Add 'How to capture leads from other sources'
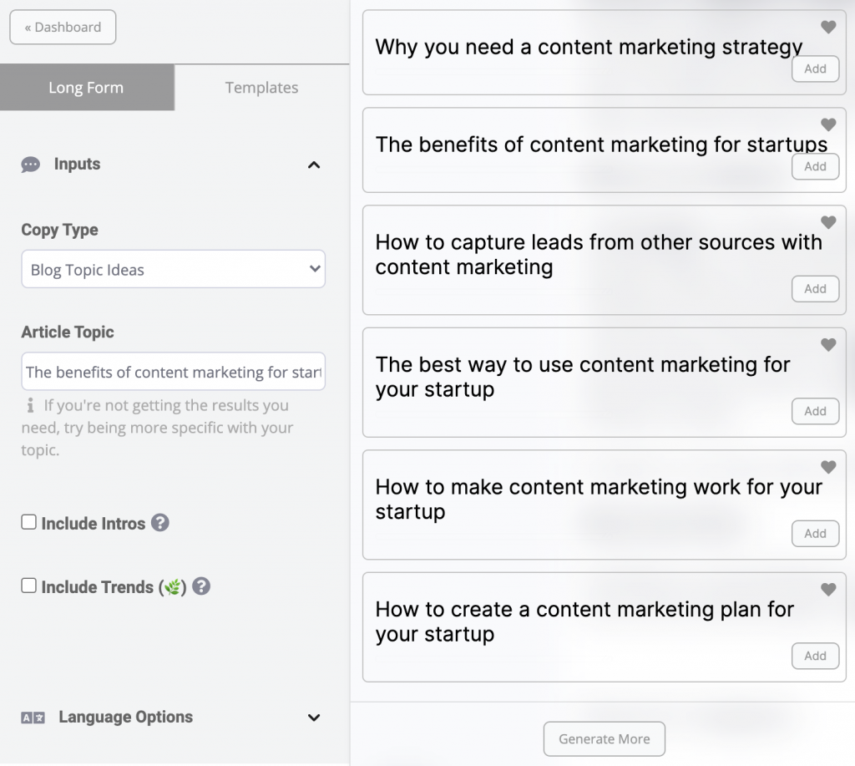 click(815, 289)
